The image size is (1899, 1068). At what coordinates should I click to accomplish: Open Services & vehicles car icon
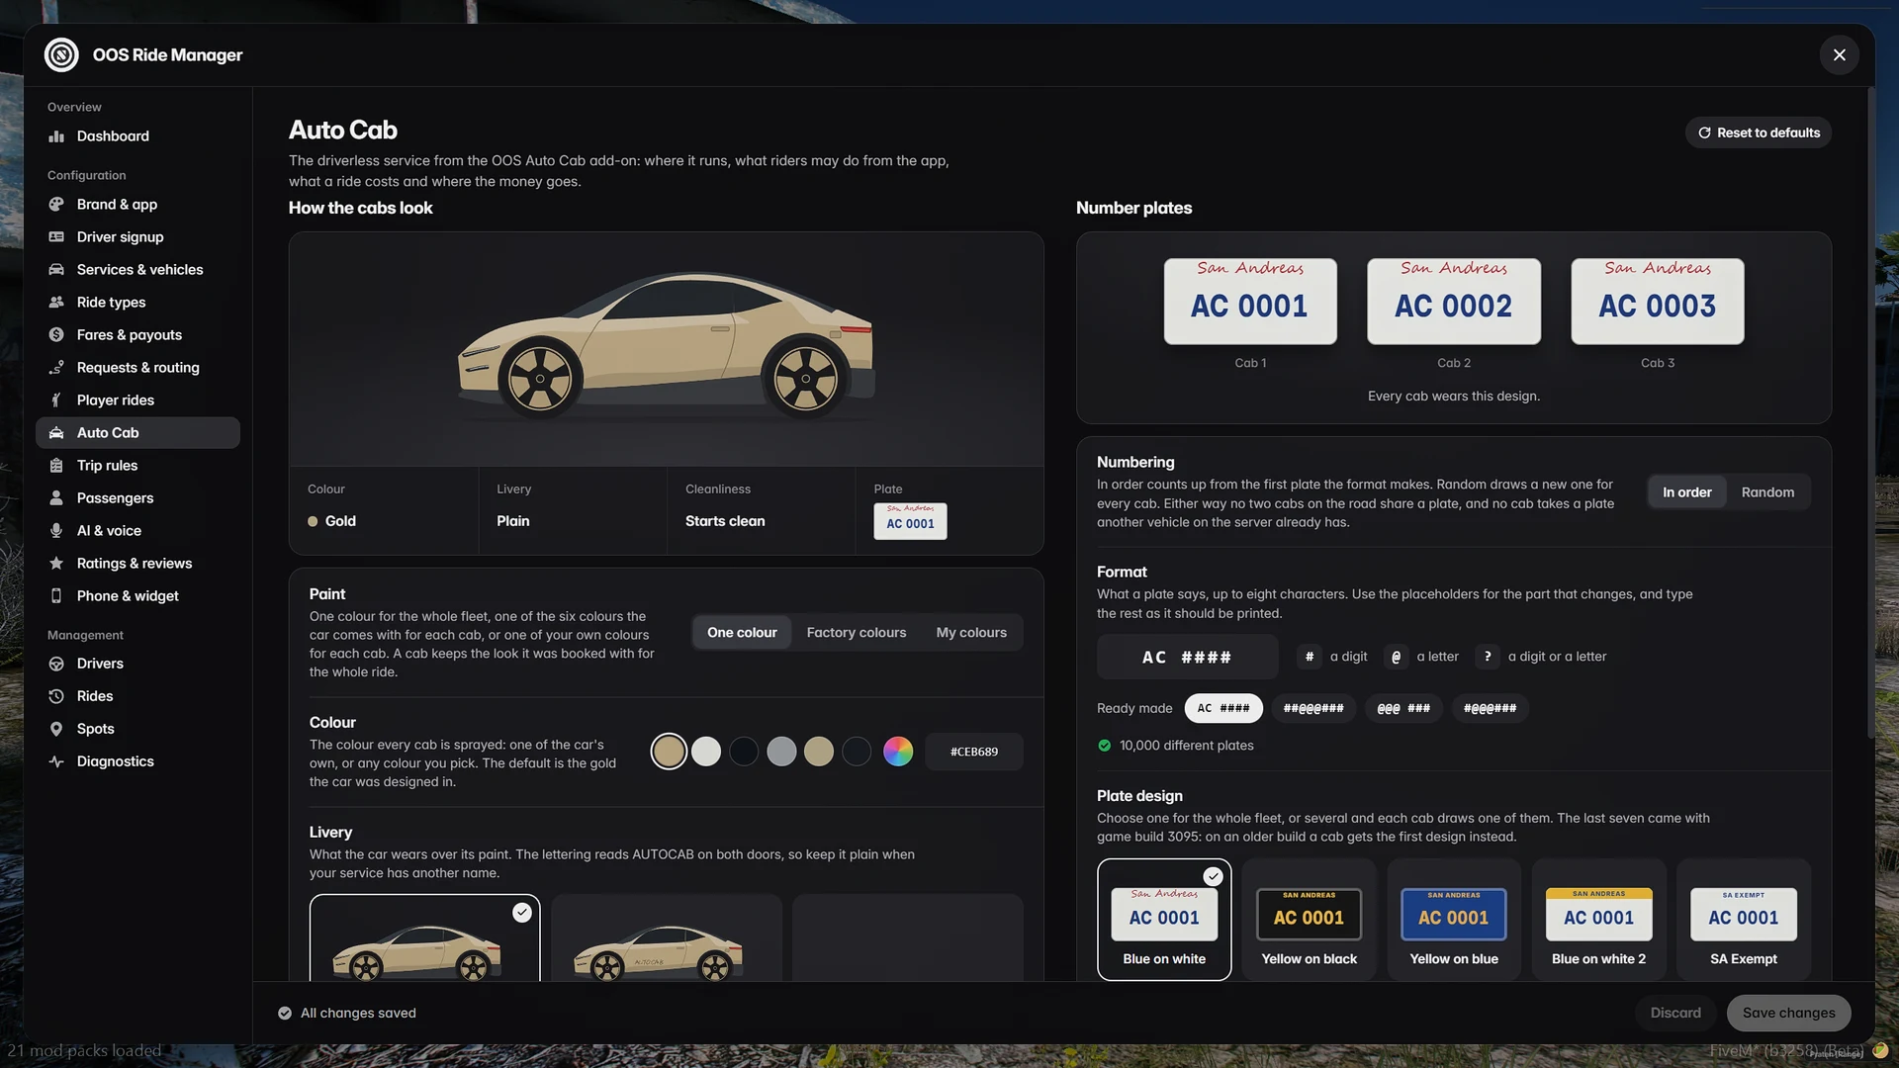pos(56,270)
